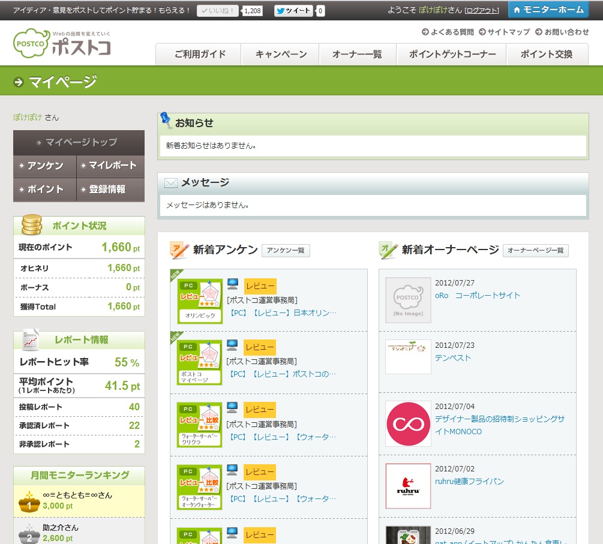Click the oRo no-image Postco thumbnail

[408, 300]
